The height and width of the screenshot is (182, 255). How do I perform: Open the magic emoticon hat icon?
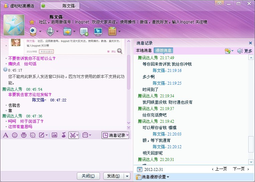tap(24, 135)
